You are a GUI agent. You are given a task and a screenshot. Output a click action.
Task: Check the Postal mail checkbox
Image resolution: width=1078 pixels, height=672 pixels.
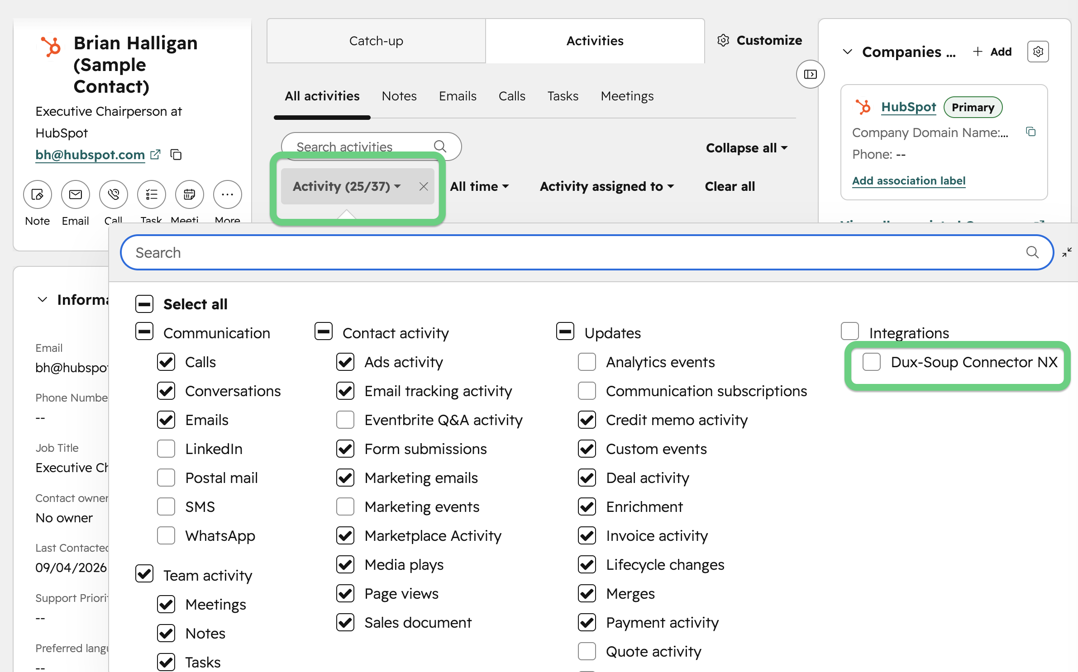(166, 478)
